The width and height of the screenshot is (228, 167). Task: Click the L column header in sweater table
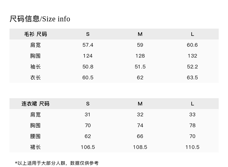tap(192, 34)
